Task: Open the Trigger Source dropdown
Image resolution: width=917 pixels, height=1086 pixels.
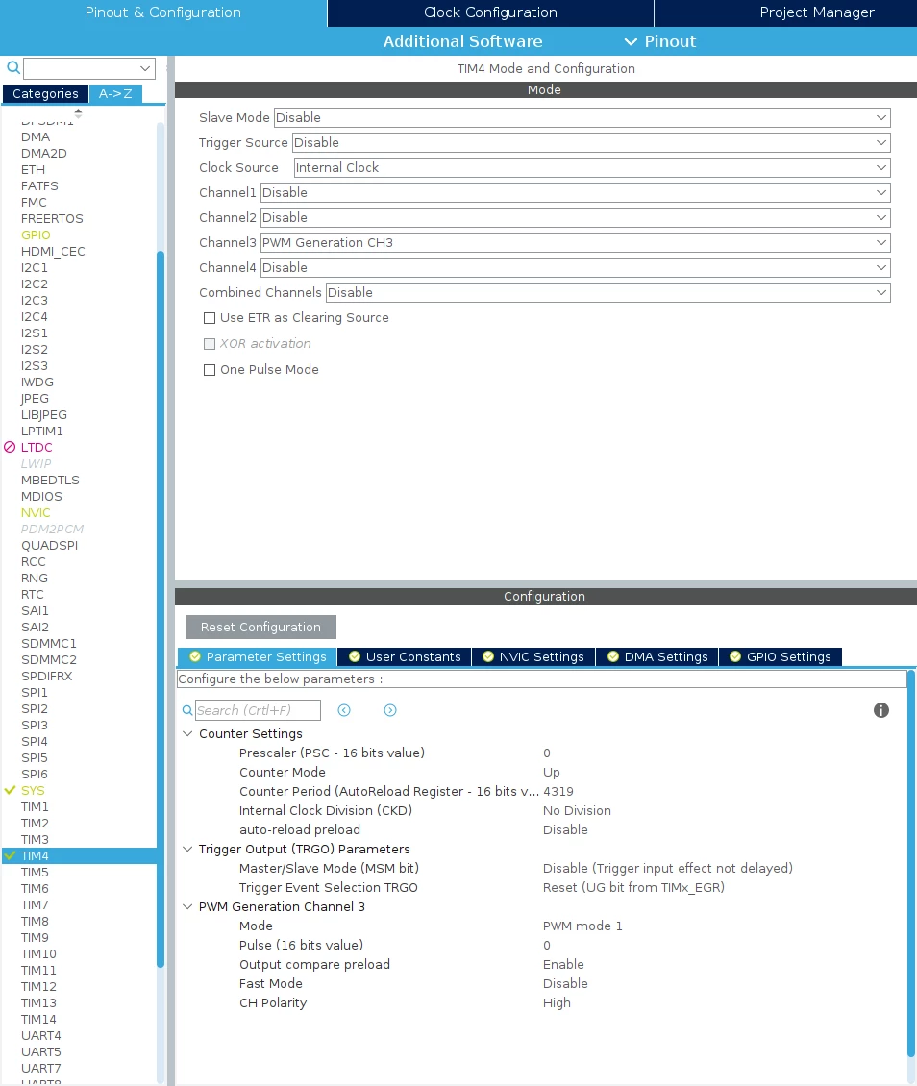Action: click(x=591, y=142)
